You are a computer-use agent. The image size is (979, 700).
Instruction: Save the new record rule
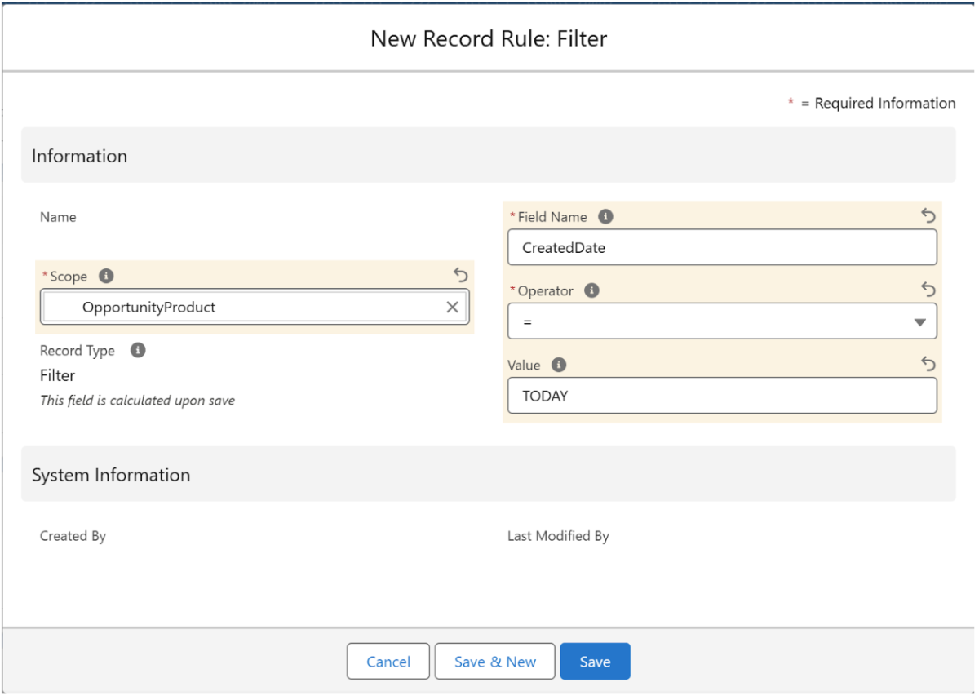pos(595,662)
